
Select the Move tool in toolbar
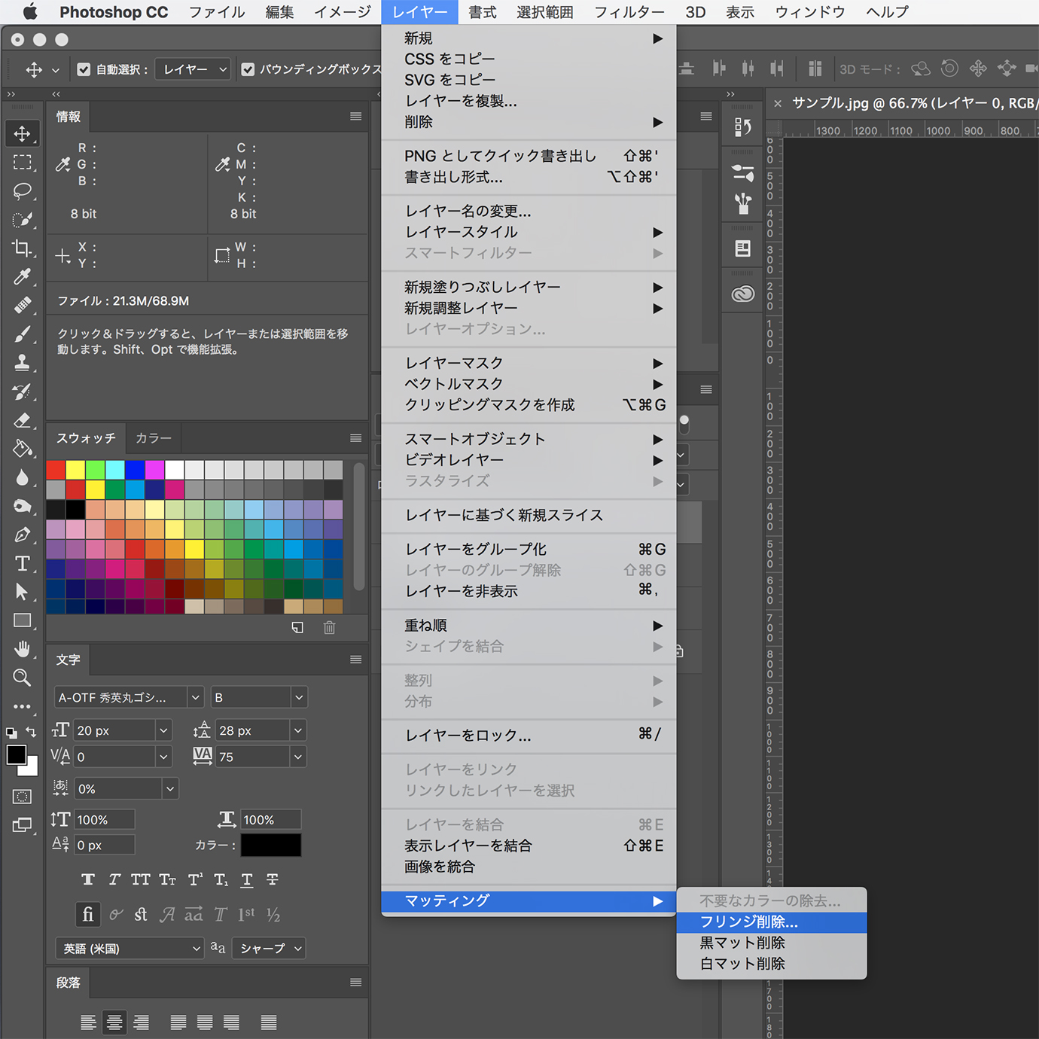click(22, 134)
